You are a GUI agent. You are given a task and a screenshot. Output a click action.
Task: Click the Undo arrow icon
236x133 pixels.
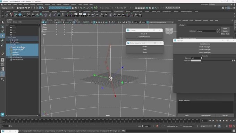coord(26,8)
